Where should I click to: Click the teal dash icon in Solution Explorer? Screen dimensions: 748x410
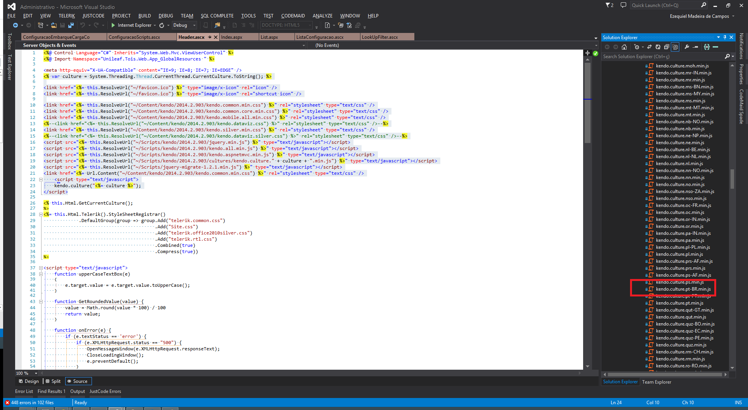point(715,47)
